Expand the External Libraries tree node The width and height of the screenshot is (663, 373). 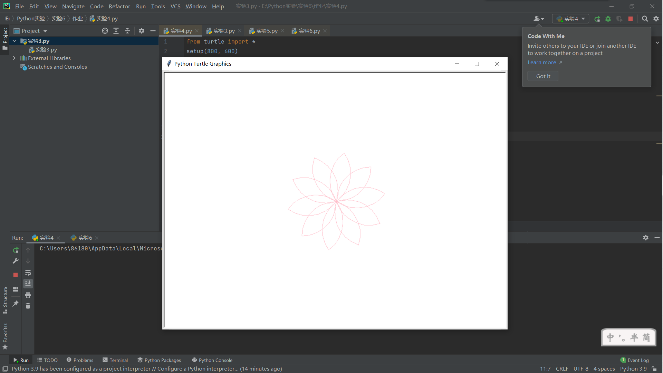pyautogui.click(x=14, y=58)
